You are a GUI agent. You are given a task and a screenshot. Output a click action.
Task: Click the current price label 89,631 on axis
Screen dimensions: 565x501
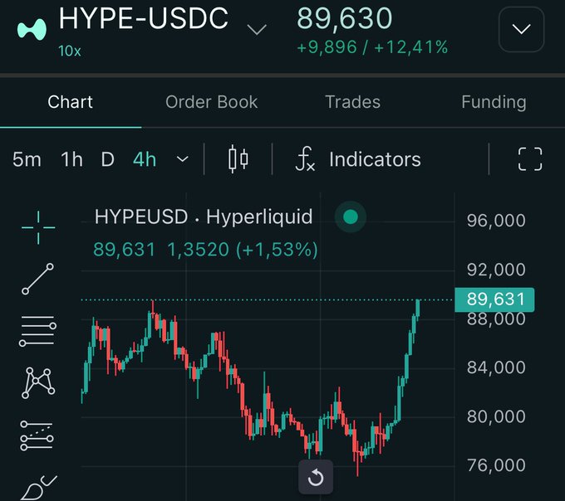coord(494,299)
